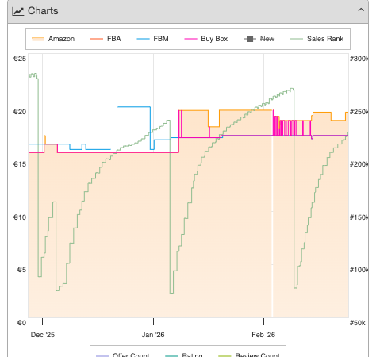This screenshot has height=357, width=376.
Task: Click the €25 price axis label
Action: click(20, 59)
